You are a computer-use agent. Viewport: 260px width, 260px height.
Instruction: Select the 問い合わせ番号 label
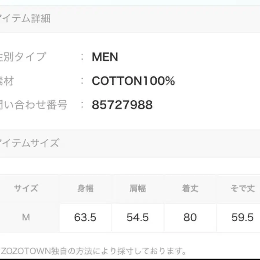pos(34,105)
